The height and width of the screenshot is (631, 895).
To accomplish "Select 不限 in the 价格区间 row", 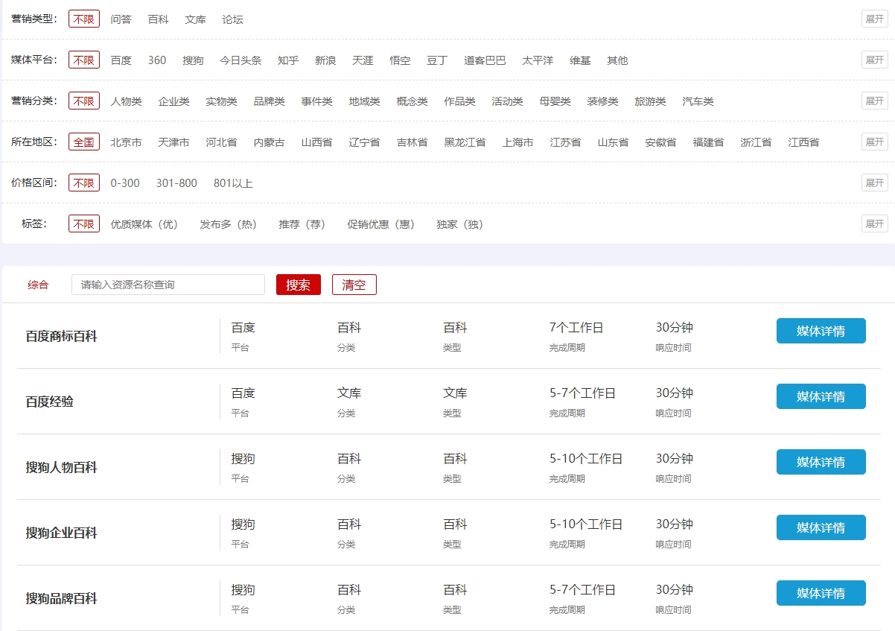I will (x=84, y=183).
